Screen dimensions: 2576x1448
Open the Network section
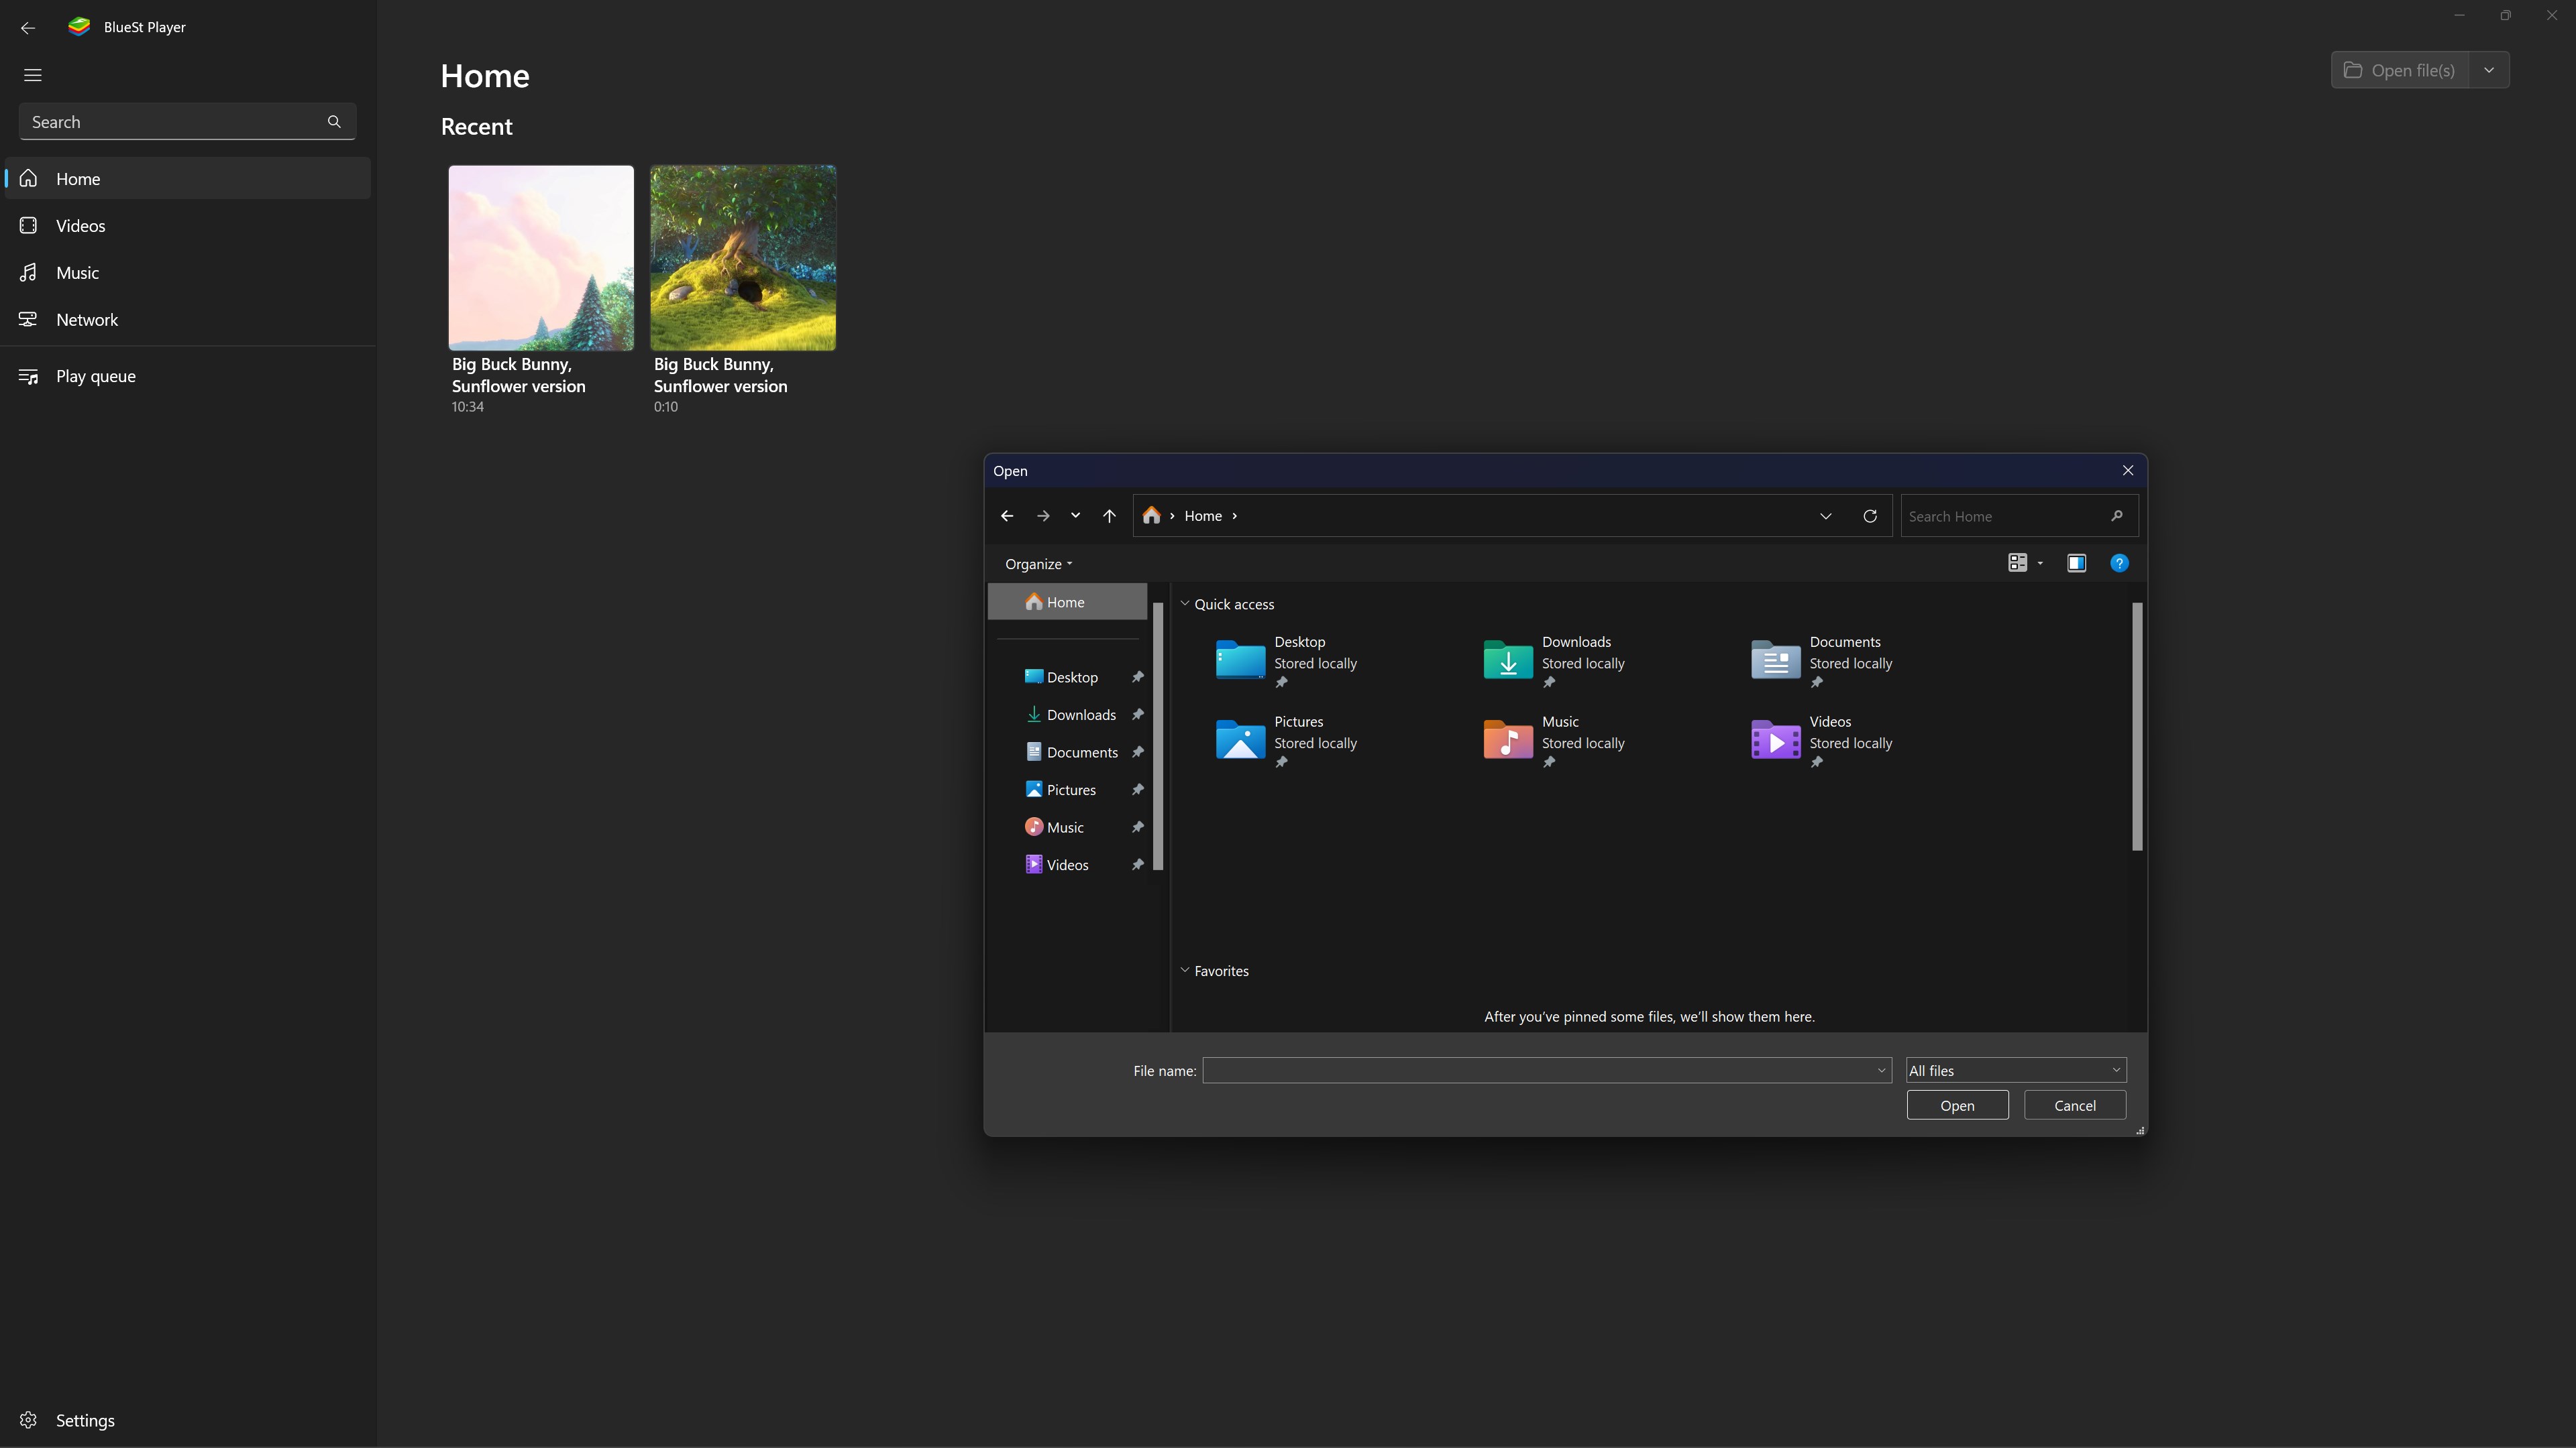click(x=87, y=319)
